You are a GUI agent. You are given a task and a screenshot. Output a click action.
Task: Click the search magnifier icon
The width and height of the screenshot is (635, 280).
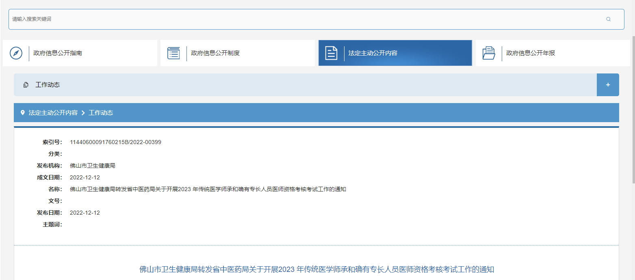click(x=608, y=19)
